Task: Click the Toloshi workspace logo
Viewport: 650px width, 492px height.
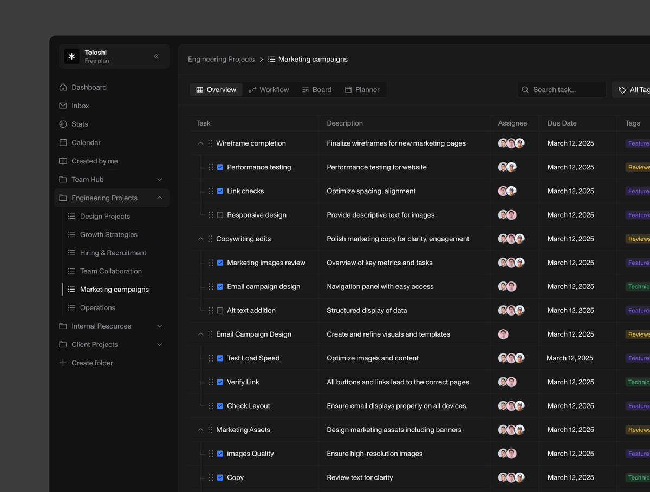Action: click(71, 56)
